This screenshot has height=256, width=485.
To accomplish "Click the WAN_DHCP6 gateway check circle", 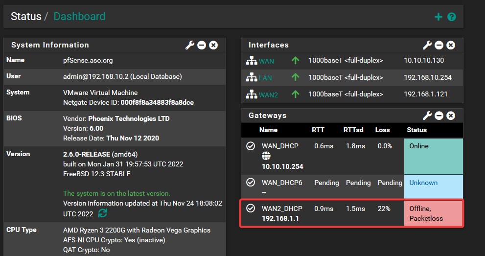I will click(251, 183).
